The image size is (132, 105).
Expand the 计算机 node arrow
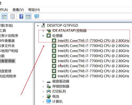click(x=43, y=102)
